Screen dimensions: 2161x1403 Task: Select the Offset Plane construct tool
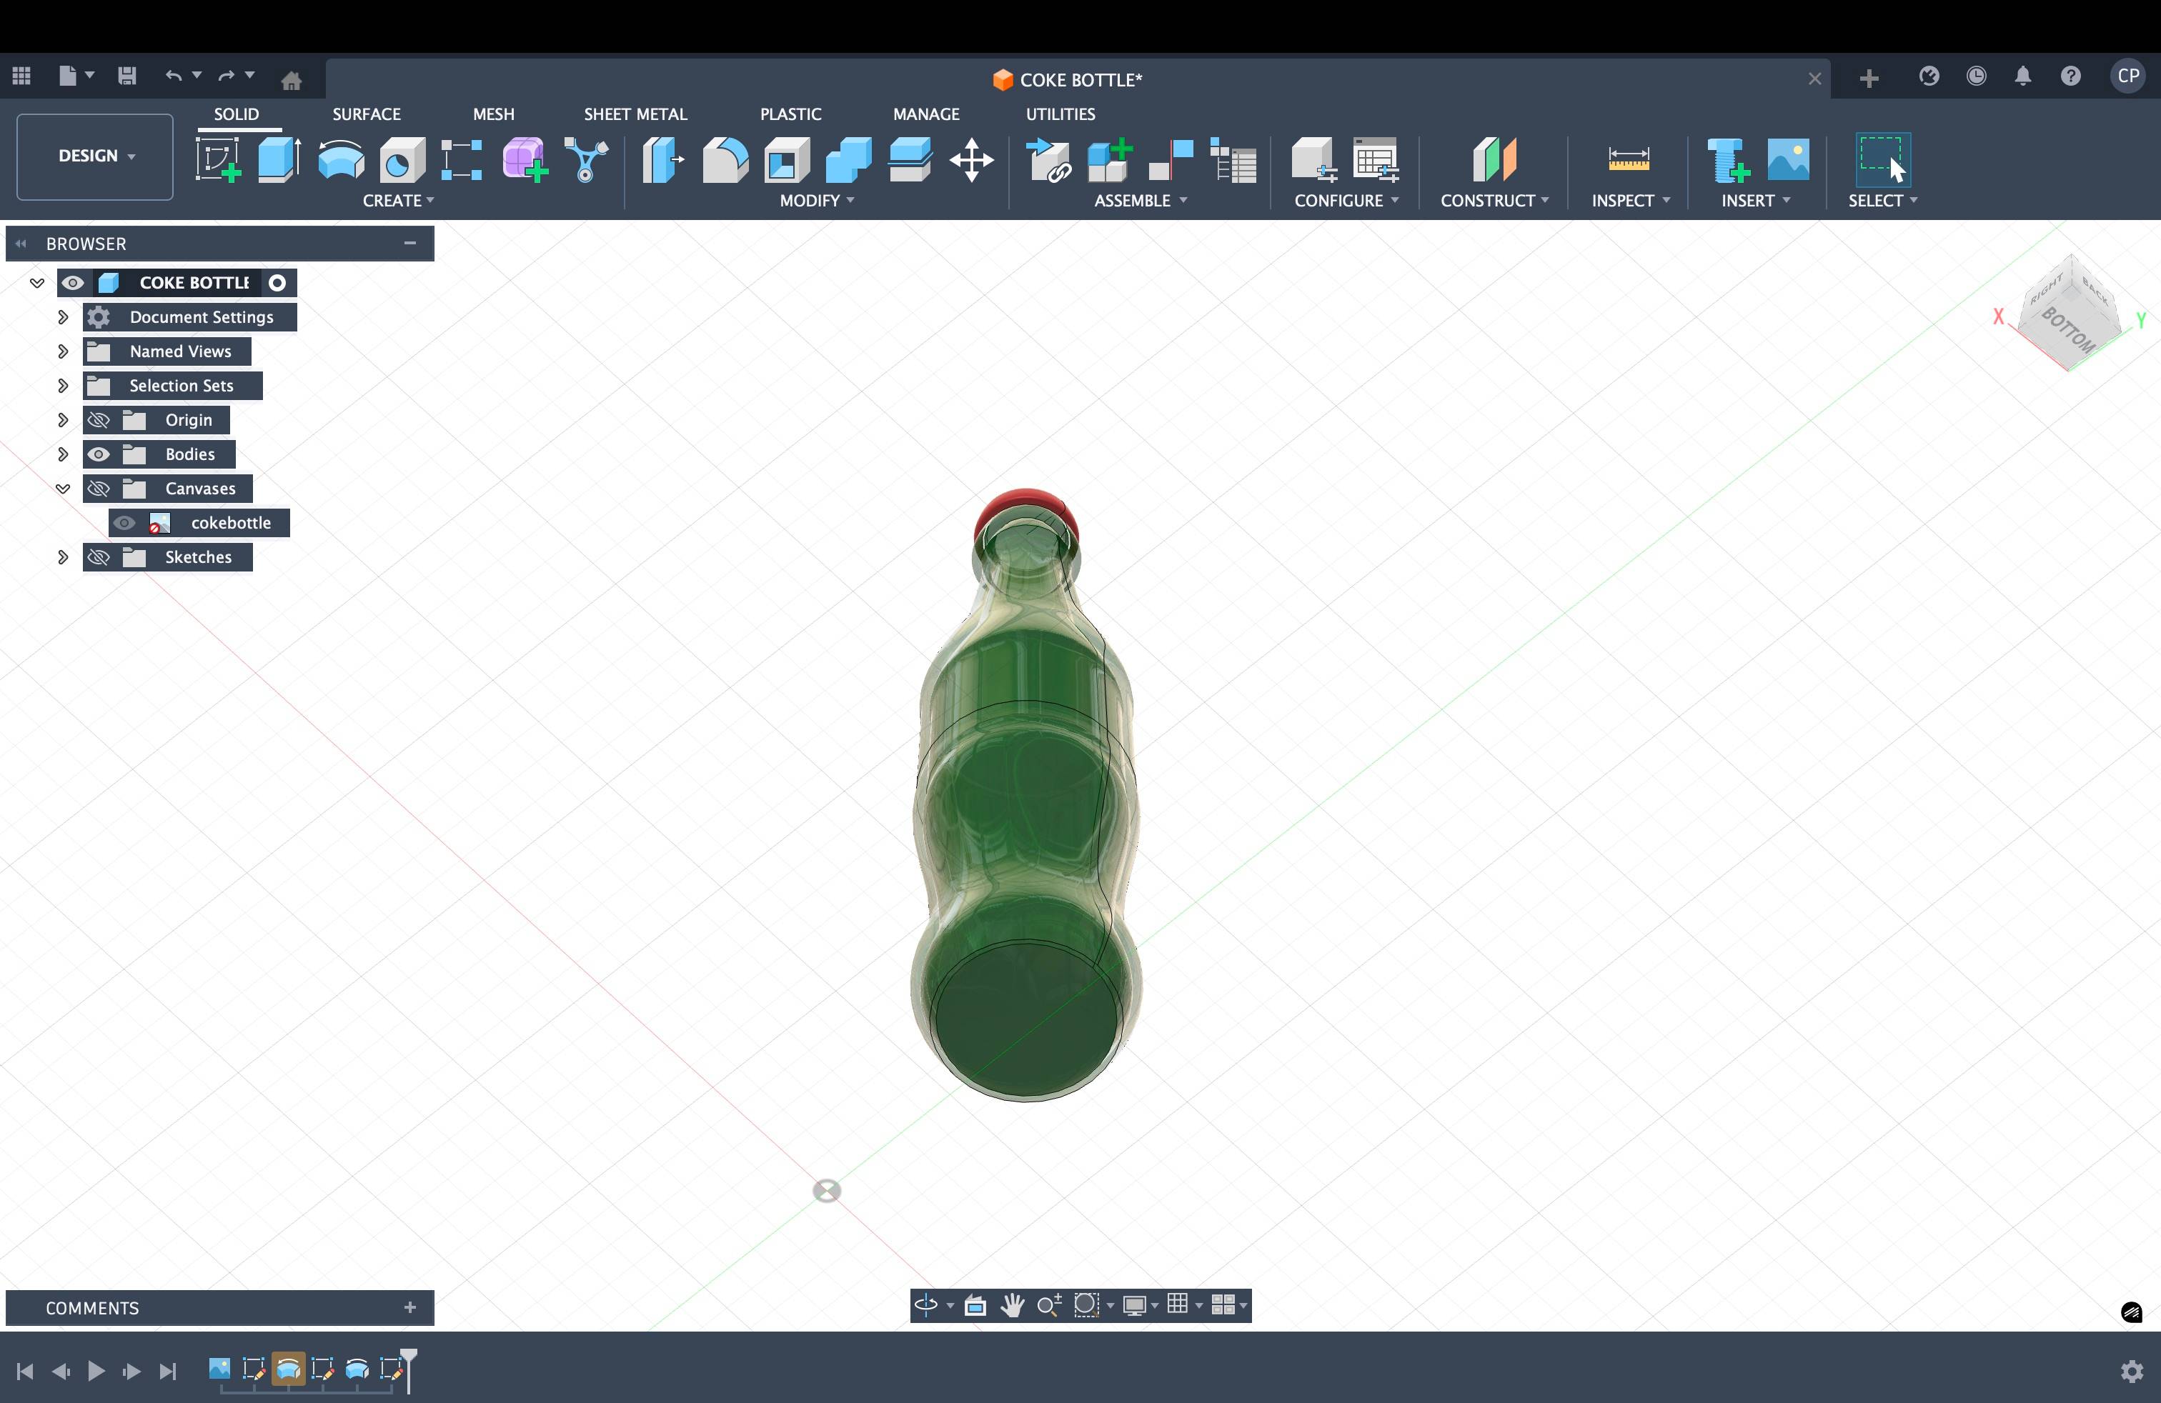1494,160
